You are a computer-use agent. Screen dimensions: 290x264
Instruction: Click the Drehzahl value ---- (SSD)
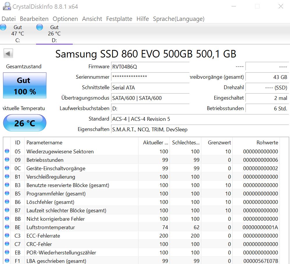(x=267, y=87)
